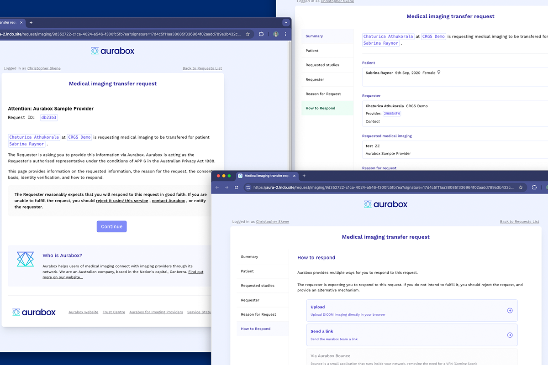Viewport: 548px width, 365px height.
Task: Reload the page with the refresh icon
Action: pyautogui.click(x=237, y=187)
